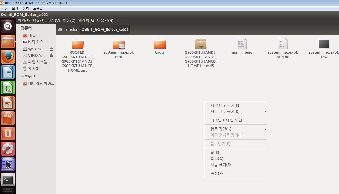
Task: Open Terminal from the launcher dock
Action: (x=8, y=180)
